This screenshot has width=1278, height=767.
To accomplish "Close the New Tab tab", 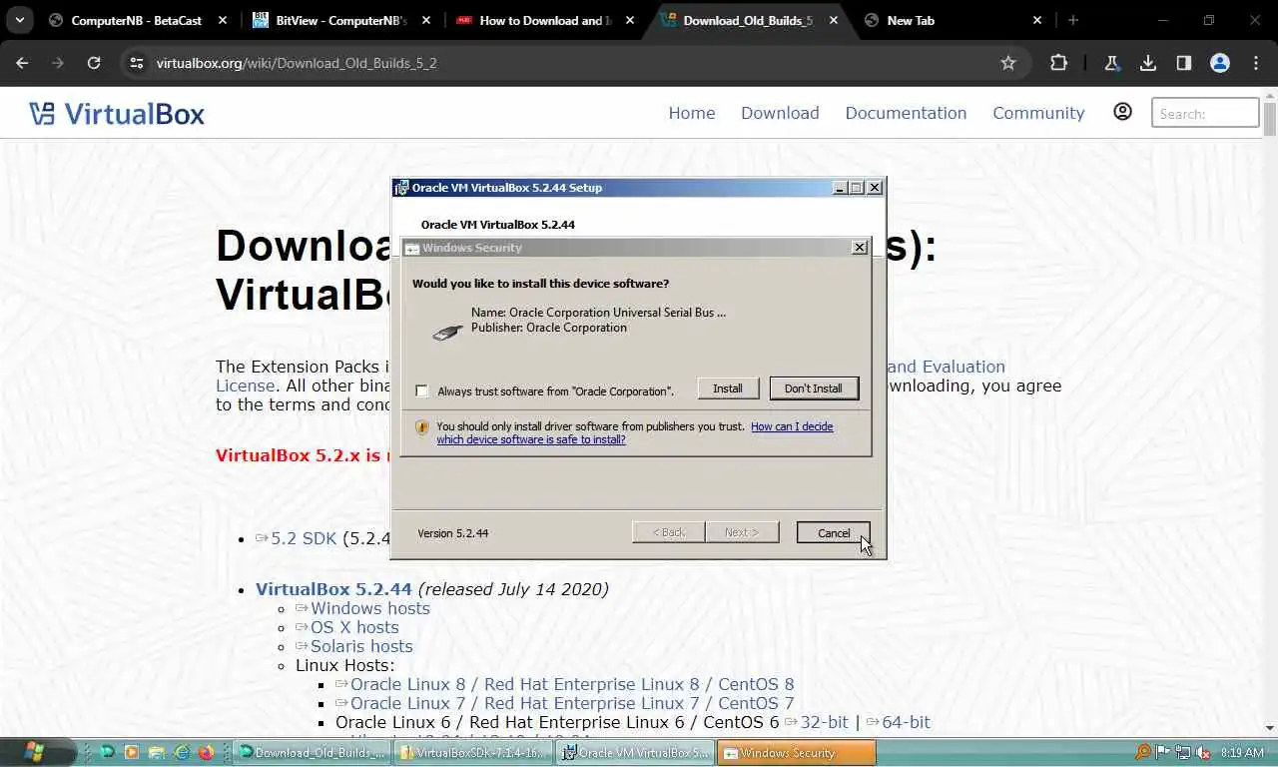I will (x=1036, y=20).
